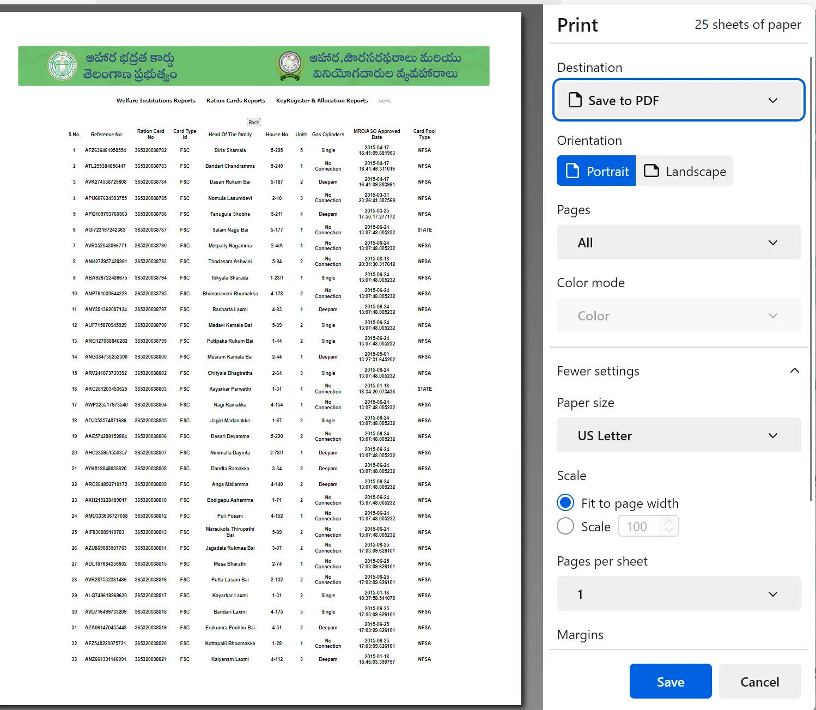Click ration card number 365320038790
Screen dimensions: 816x710
151,246
